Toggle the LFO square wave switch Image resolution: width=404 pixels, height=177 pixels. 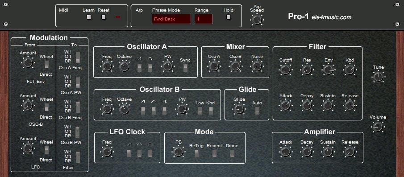150,153
